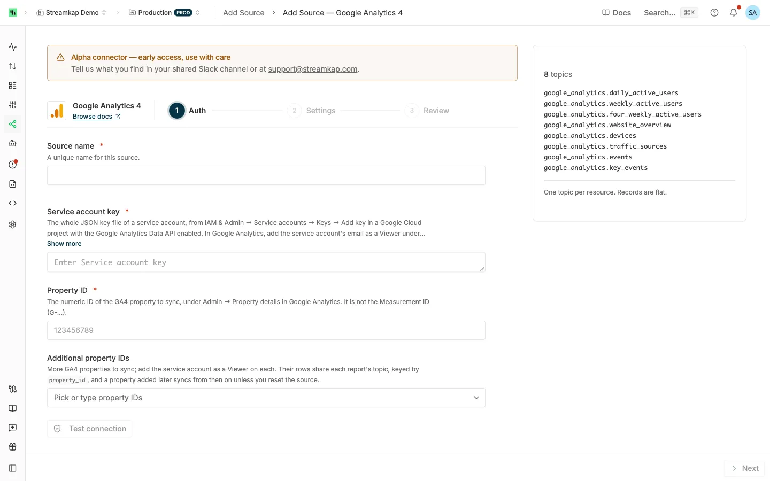The image size is (770, 481).
Task: Go to Add Source breadcrumb
Action: 244,13
